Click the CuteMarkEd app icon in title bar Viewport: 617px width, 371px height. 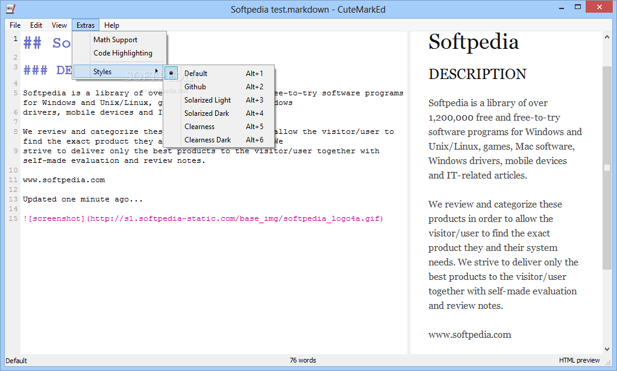(11, 8)
